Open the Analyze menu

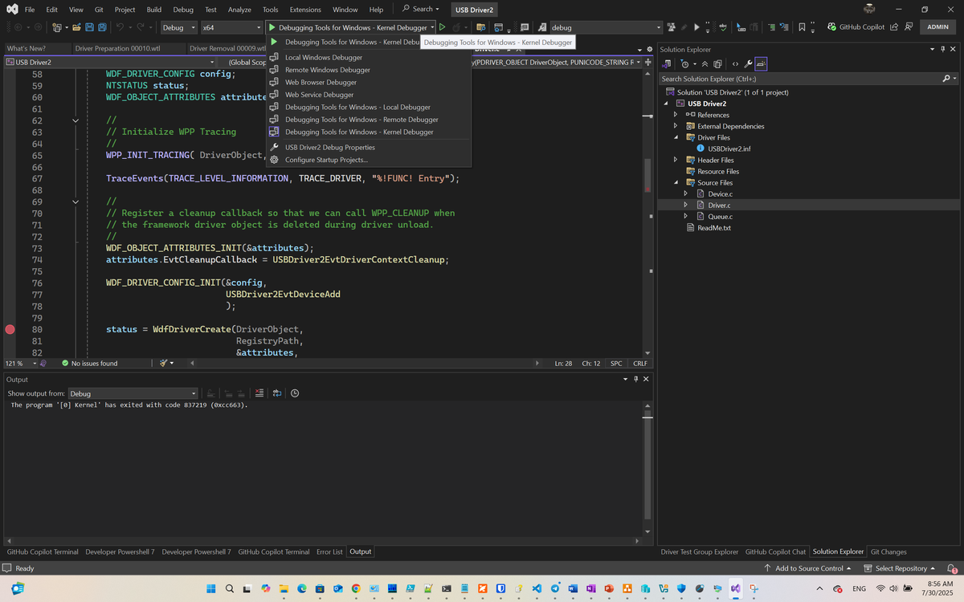click(239, 10)
